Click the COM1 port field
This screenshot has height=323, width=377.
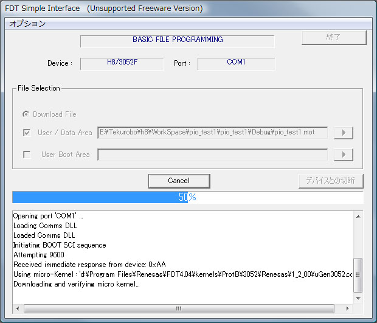click(x=236, y=63)
